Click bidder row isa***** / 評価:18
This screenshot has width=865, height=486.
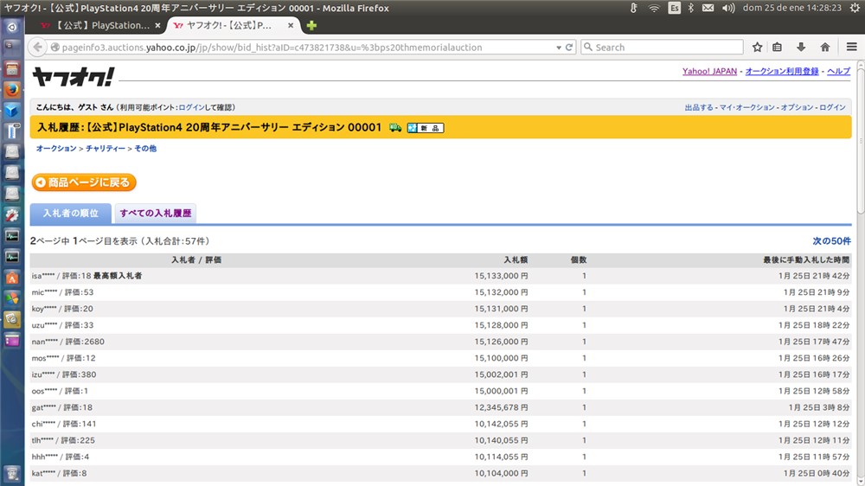click(x=441, y=276)
